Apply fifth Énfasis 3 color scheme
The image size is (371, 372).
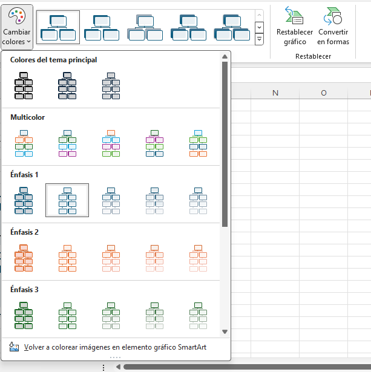point(198,316)
